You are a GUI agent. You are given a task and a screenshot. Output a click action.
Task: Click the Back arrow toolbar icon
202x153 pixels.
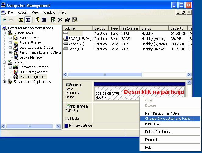coord(4,20)
